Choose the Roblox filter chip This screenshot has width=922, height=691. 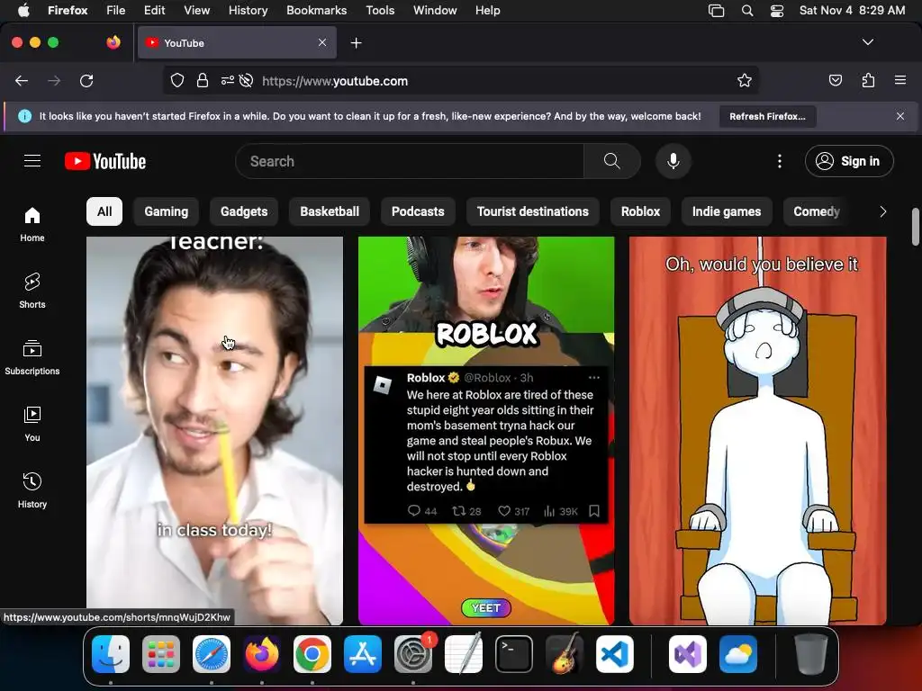click(x=640, y=211)
